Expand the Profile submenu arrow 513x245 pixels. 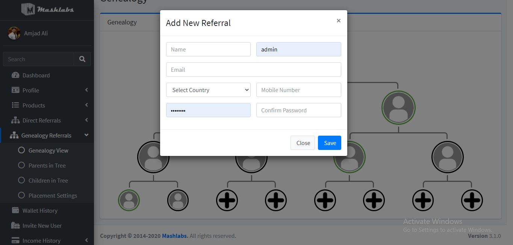pyautogui.click(x=86, y=90)
